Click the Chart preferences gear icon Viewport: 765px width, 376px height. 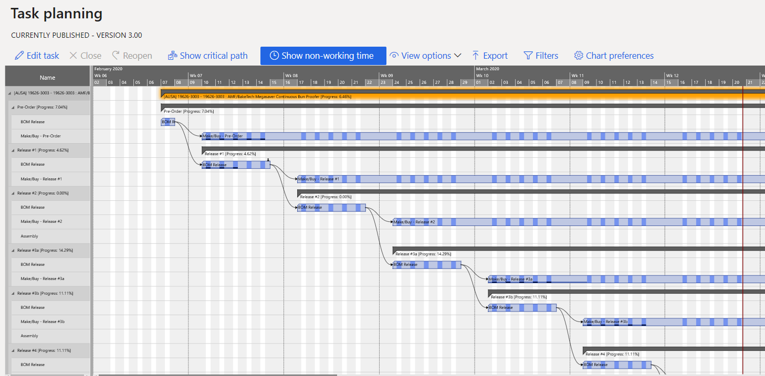pos(579,56)
